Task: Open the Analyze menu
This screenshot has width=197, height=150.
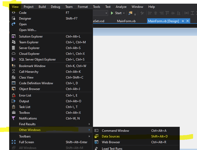Action: point(121,7)
